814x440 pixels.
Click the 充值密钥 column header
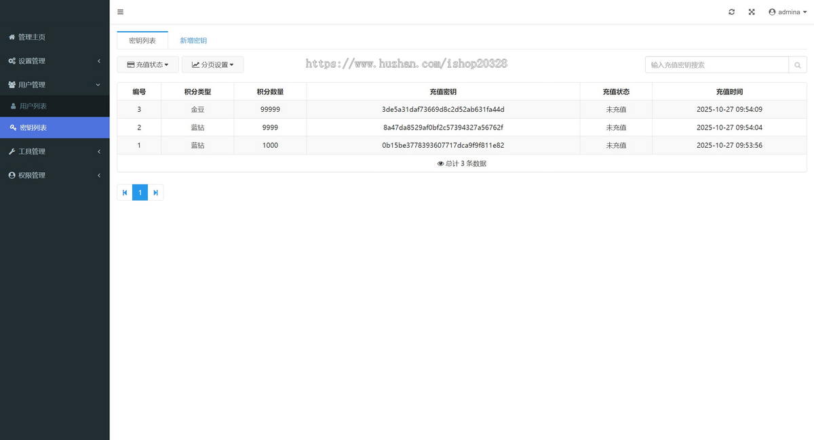click(443, 92)
